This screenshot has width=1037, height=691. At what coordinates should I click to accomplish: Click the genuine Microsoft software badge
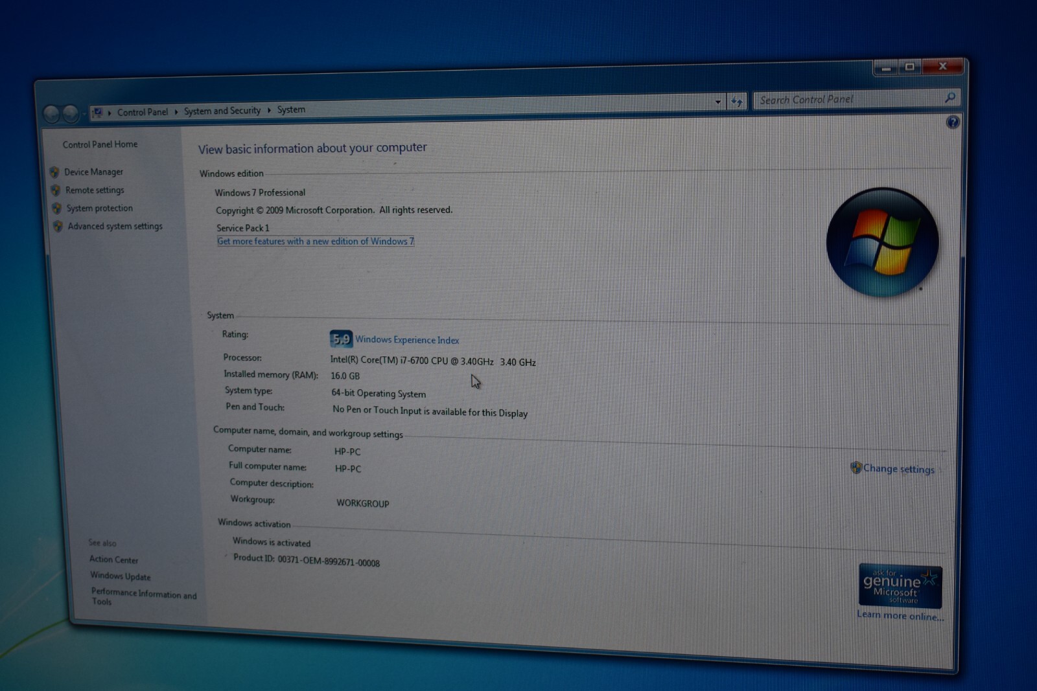900,585
